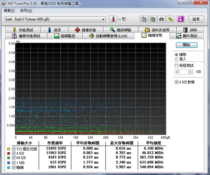Click the 結束 exit button
The image size is (210, 175).
(x=196, y=19)
